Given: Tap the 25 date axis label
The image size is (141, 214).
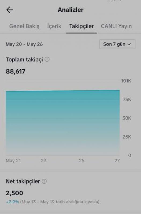Looking at the screenshot, I should click(82, 161).
